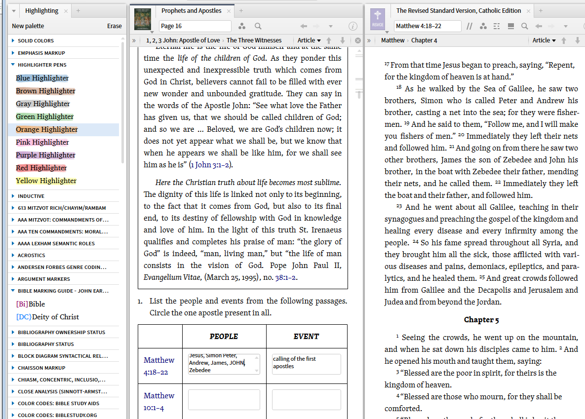
Task: Open Matthew 4:18–22 table link
Action: (159, 366)
